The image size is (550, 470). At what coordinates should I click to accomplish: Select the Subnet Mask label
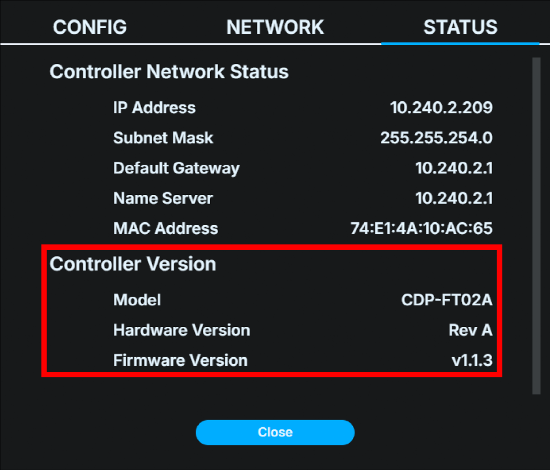click(x=163, y=138)
